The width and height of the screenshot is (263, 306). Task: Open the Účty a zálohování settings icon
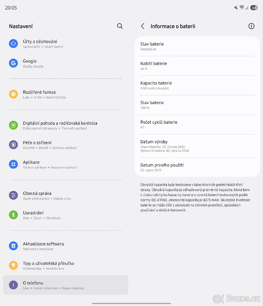coord(13,43)
